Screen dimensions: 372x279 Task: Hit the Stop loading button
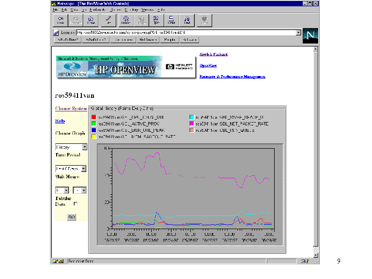[x=204, y=20]
